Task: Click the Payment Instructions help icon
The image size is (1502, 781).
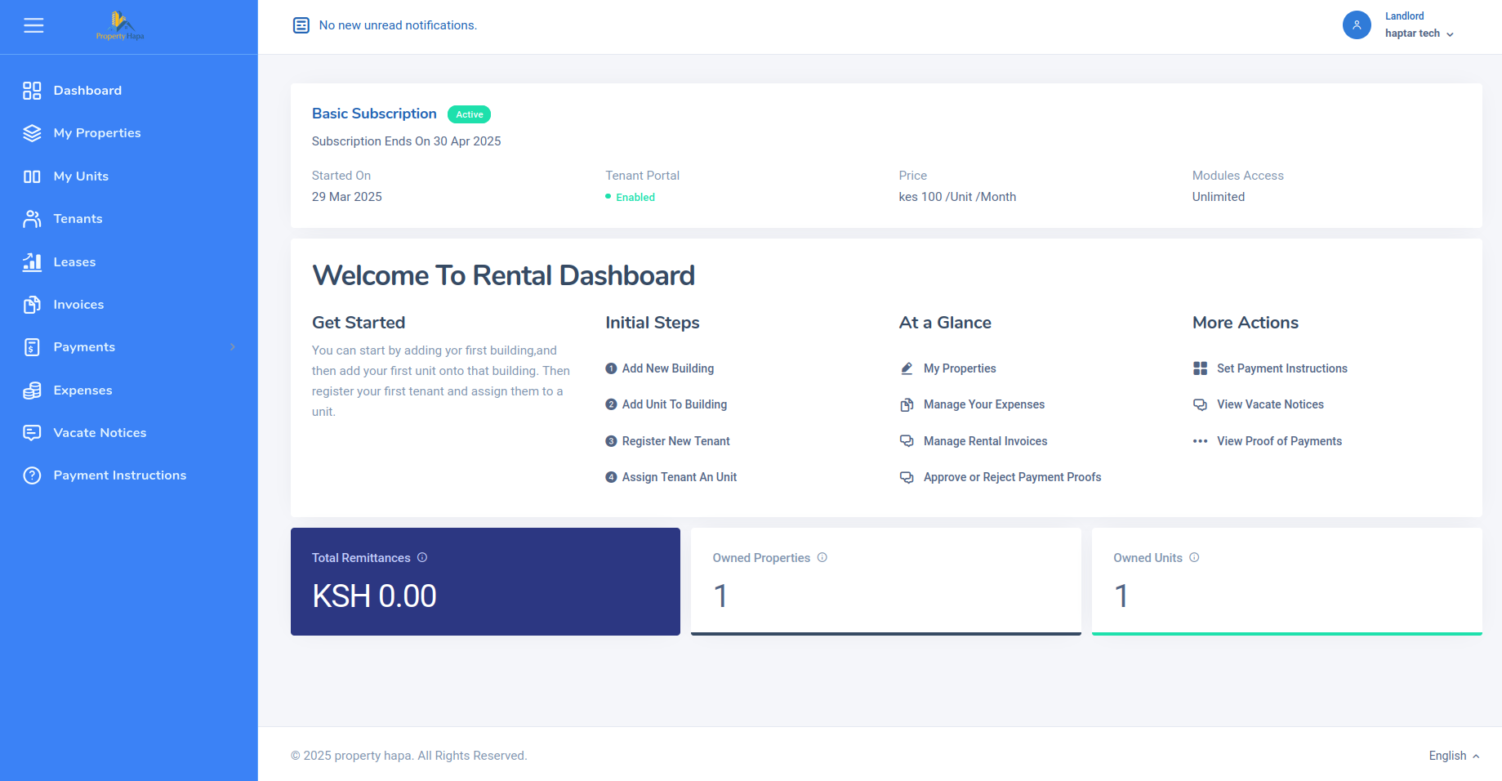Action: coord(32,475)
